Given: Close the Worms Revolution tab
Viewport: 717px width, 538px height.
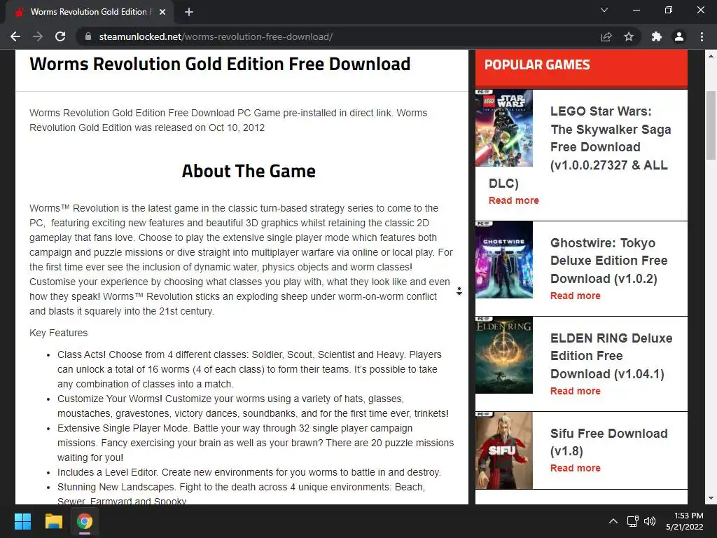Looking at the screenshot, I should 162,12.
